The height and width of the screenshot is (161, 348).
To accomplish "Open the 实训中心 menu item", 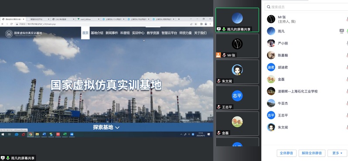I will 138,33.
